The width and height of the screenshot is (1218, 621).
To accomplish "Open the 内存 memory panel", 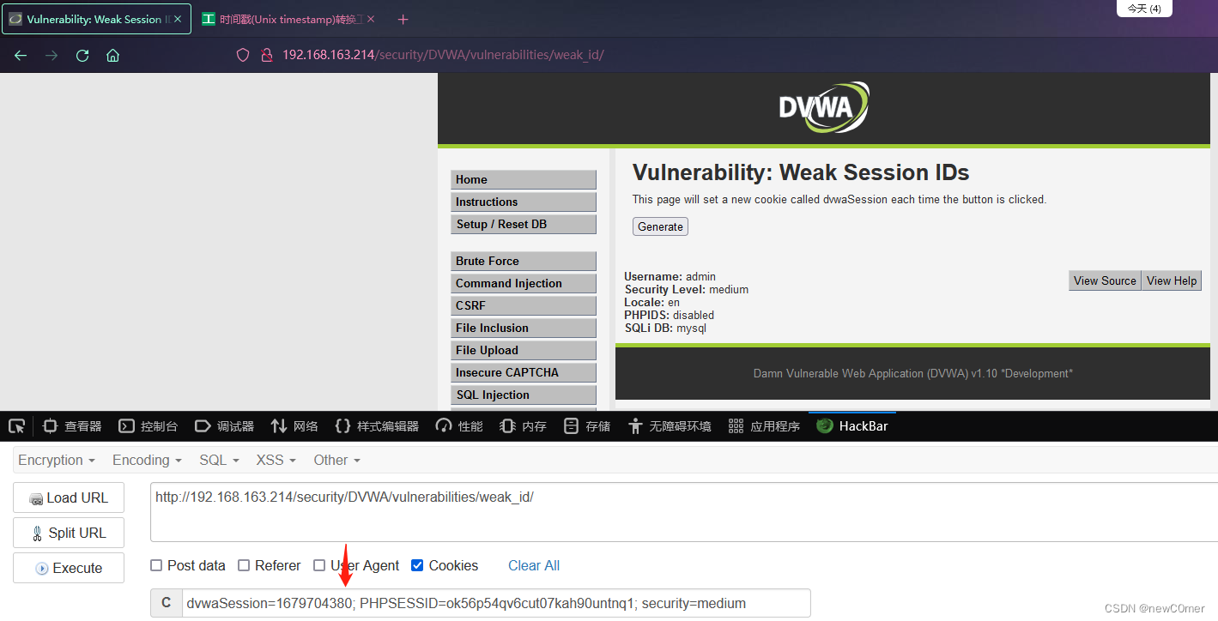I will [x=523, y=425].
